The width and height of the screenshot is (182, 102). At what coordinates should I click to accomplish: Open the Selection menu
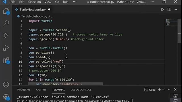tap(34, 2)
